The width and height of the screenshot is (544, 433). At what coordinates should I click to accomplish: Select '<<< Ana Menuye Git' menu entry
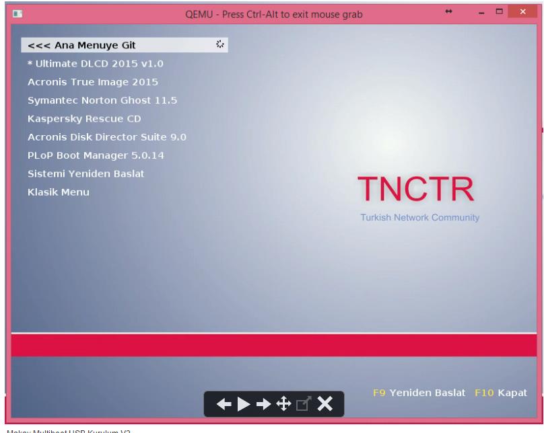tap(124, 45)
